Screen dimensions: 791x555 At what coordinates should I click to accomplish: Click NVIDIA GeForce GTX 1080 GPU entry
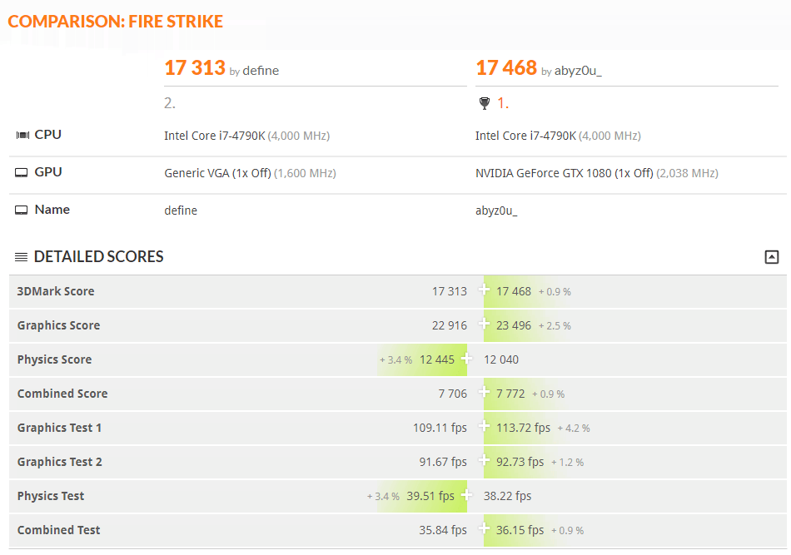pyautogui.click(x=564, y=173)
